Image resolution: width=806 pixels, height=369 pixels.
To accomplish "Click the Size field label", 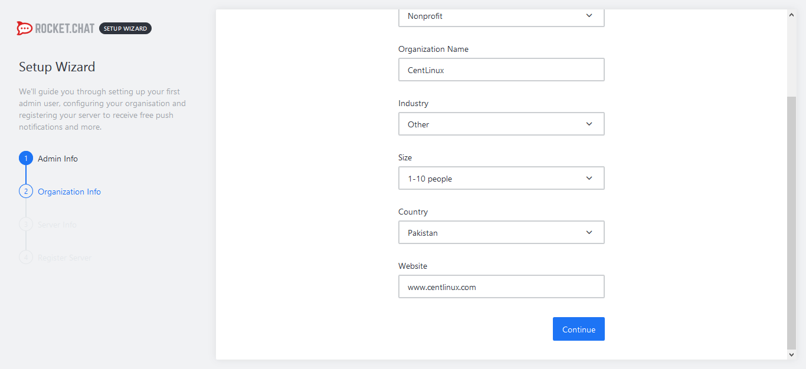I will (405, 157).
